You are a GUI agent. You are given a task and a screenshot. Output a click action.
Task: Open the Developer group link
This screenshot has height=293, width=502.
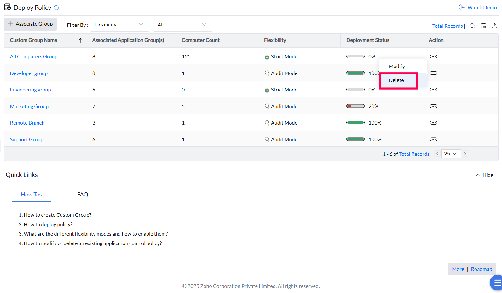pos(29,73)
